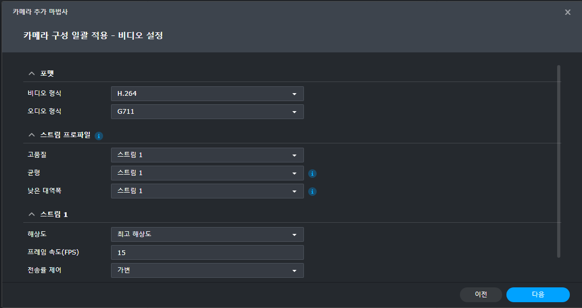Screen dimensions: 582x308
Task: Close the 카메라 추가 마법사 dialog
Action: pyautogui.click(x=568, y=12)
